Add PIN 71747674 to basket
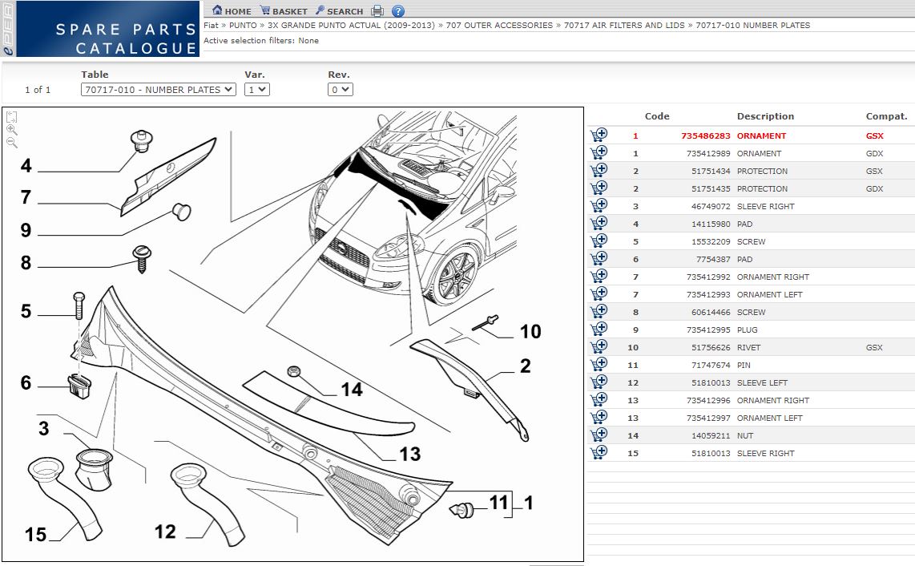 pos(599,364)
